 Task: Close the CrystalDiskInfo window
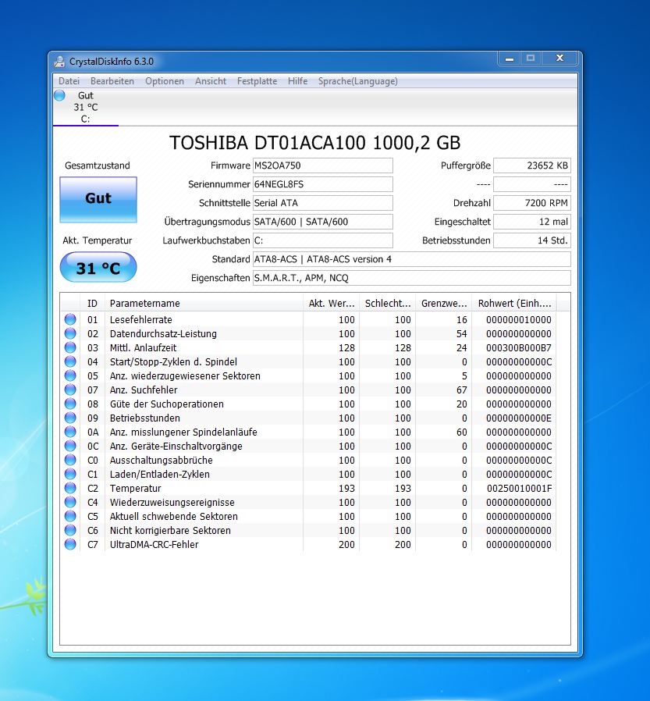pyautogui.click(x=559, y=58)
